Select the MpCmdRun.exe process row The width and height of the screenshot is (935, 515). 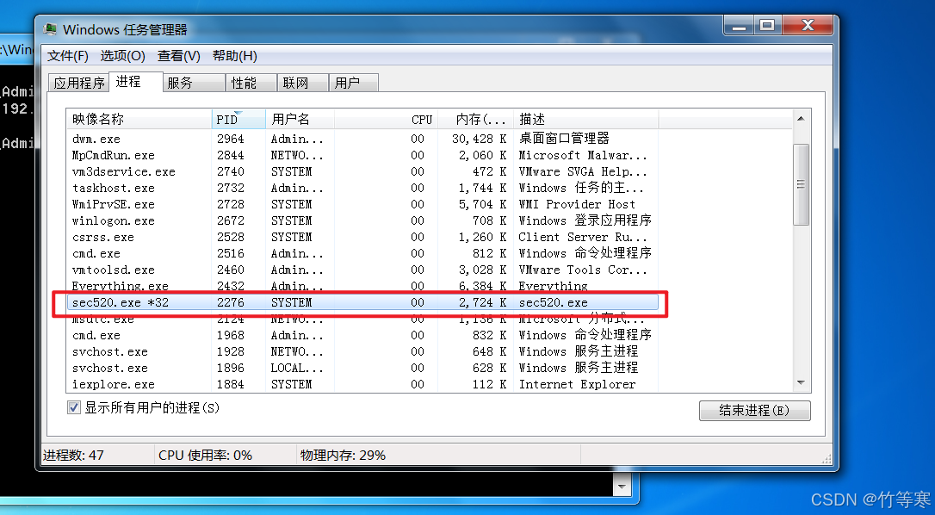pyautogui.click(x=362, y=155)
